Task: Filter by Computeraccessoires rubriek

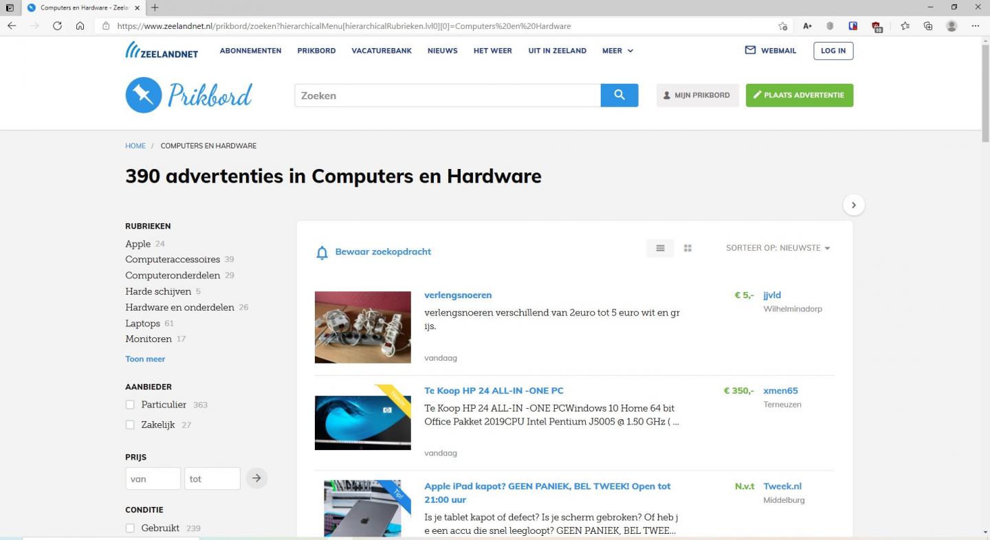Action: tap(173, 260)
